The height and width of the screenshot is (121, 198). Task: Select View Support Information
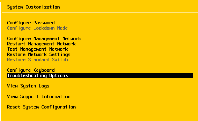coord(39,97)
